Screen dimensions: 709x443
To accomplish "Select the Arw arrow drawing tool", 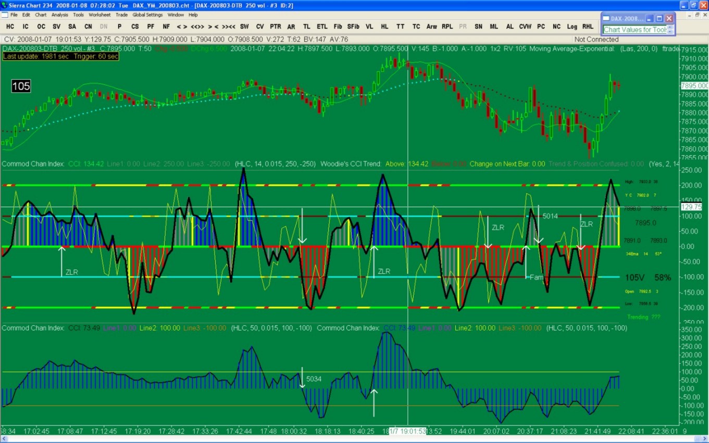I will (431, 27).
